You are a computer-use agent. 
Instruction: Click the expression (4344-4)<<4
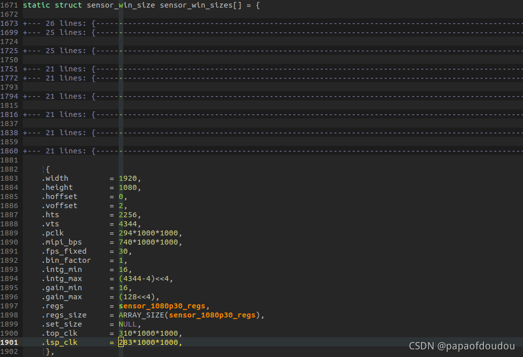[144, 279]
